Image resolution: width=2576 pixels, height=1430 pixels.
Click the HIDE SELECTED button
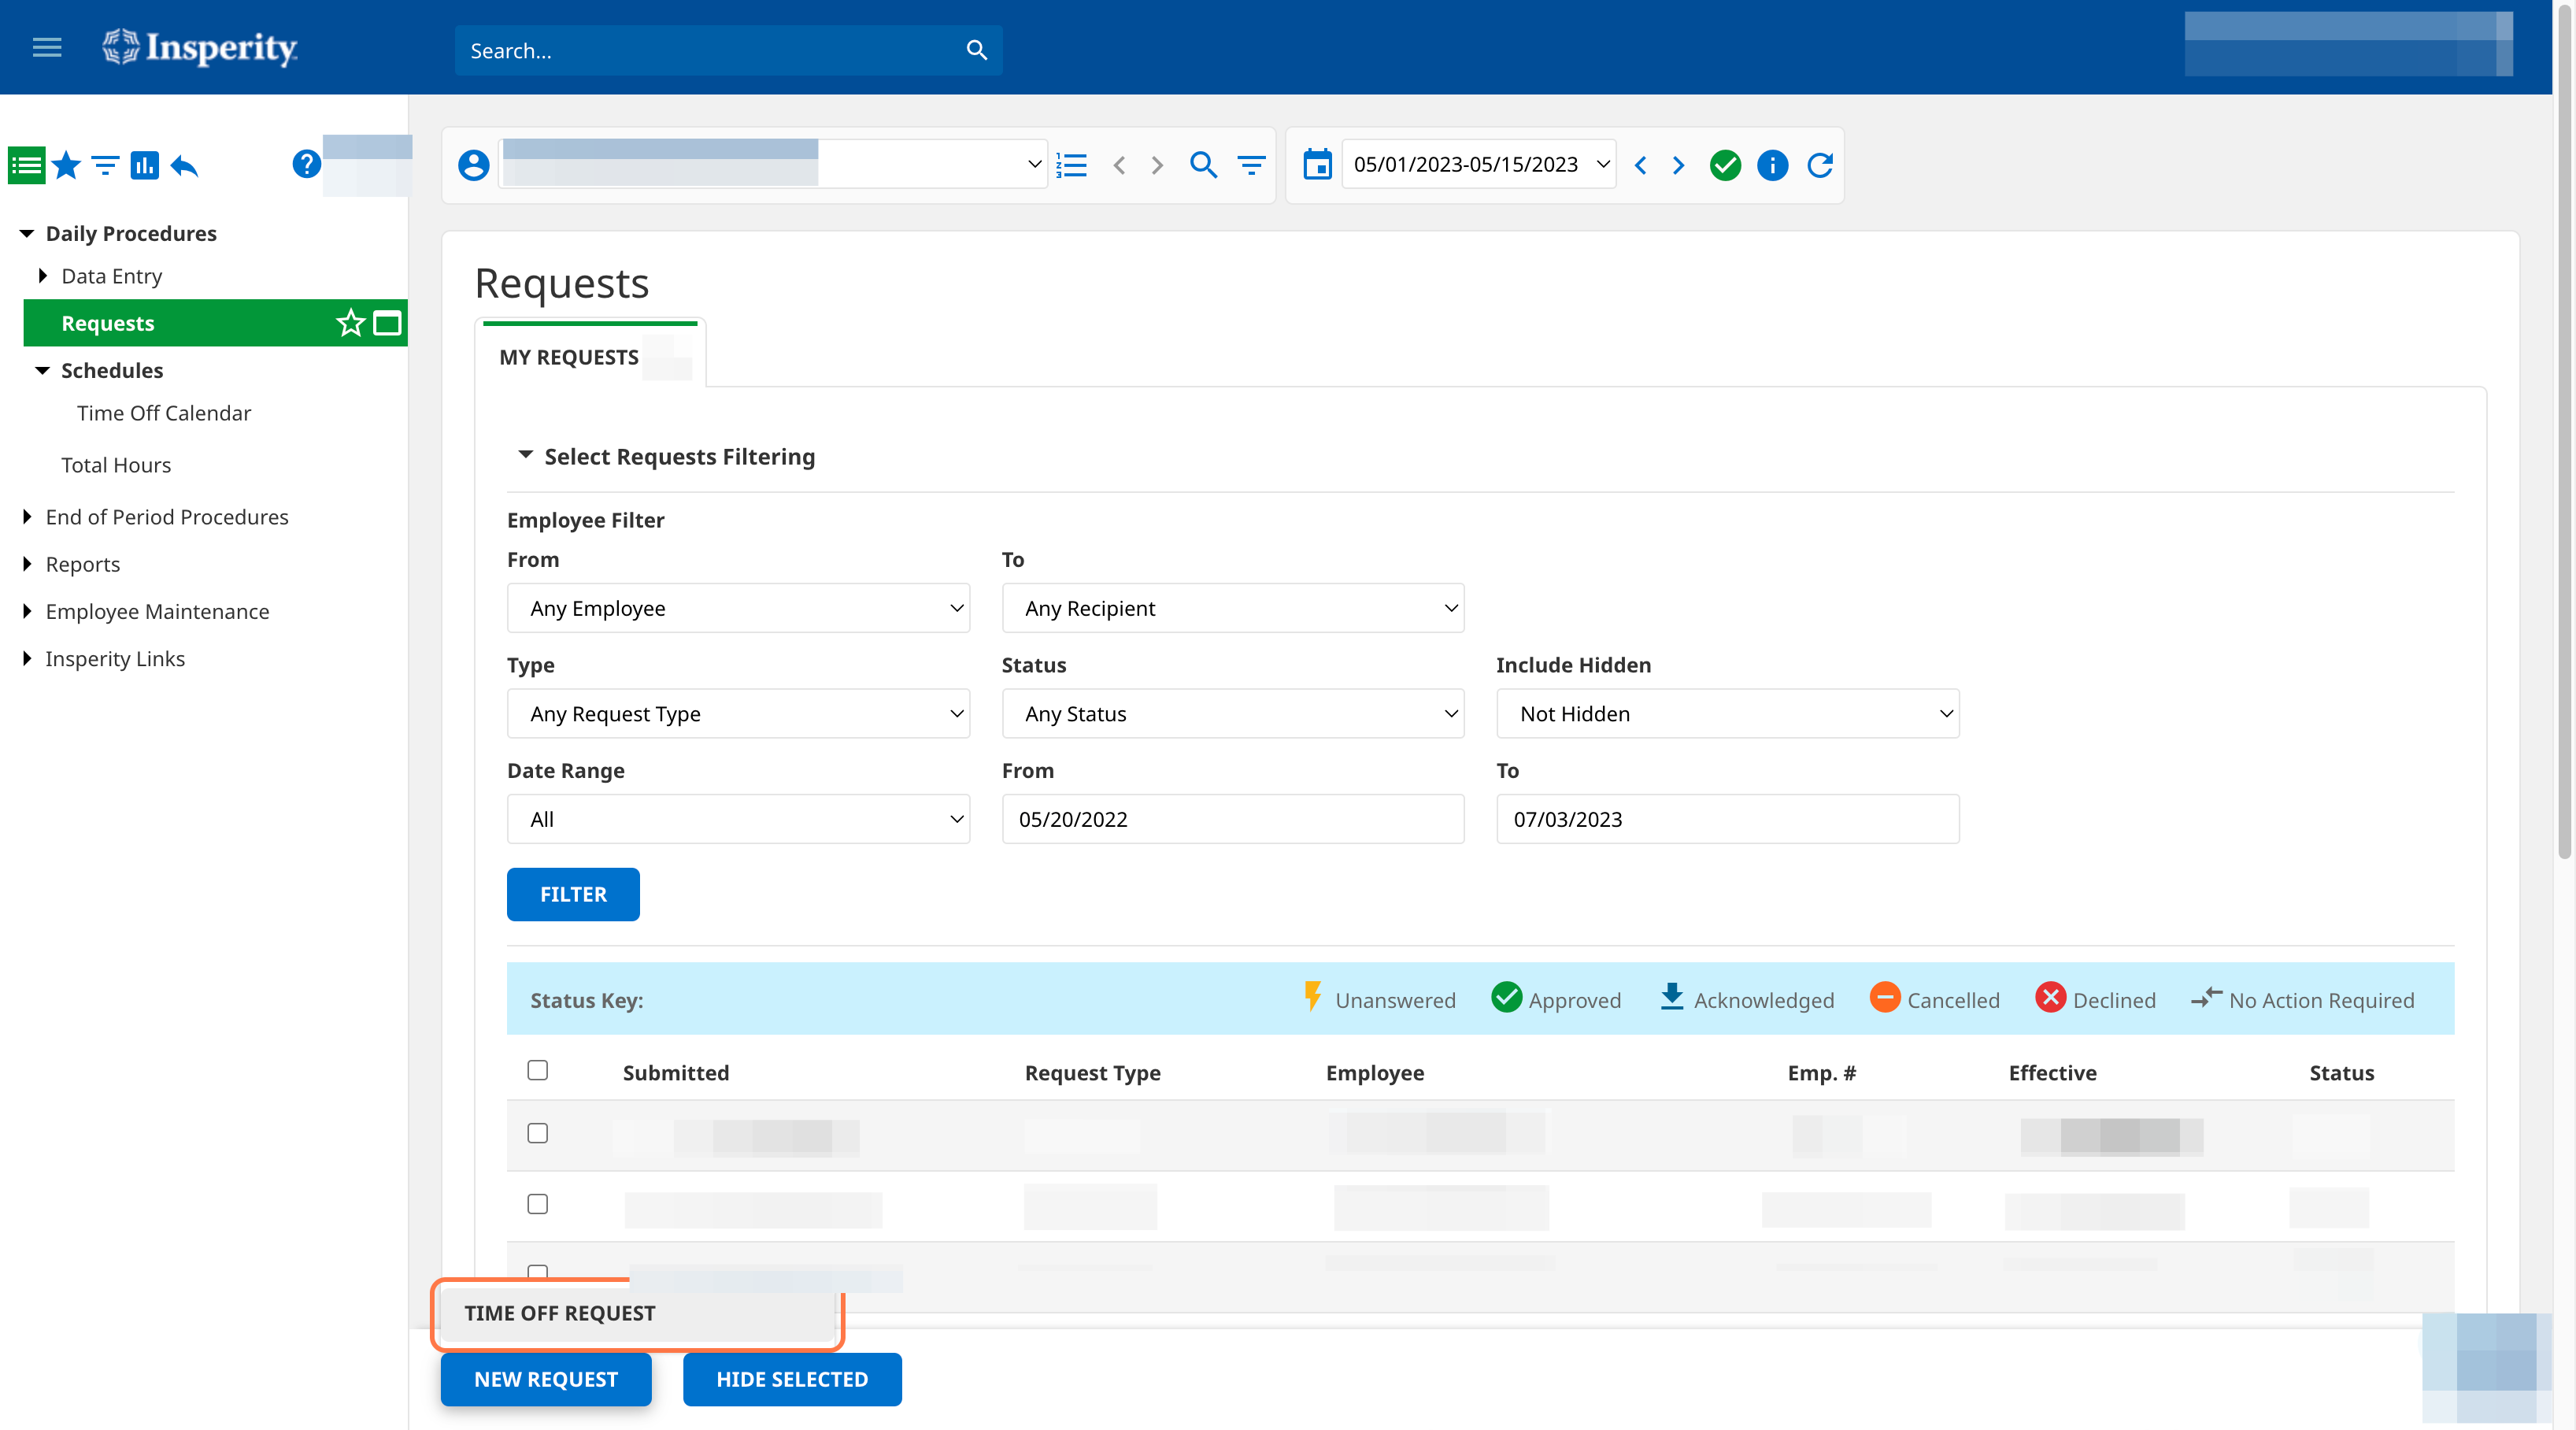pos(792,1379)
